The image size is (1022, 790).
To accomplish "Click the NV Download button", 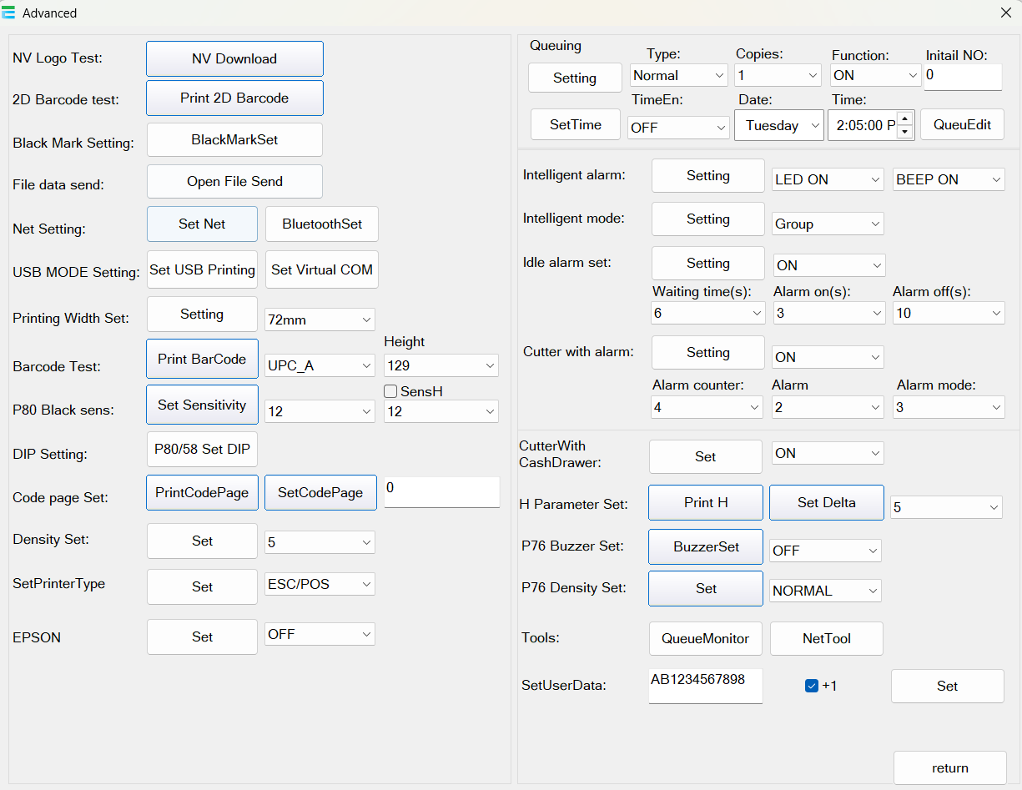I will (x=234, y=59).
